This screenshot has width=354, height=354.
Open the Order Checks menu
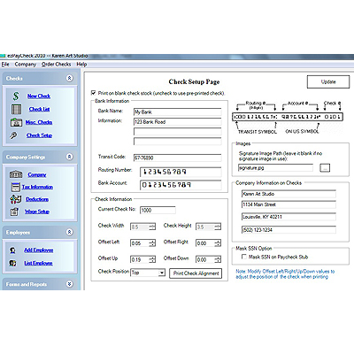[x=56, y=65]
